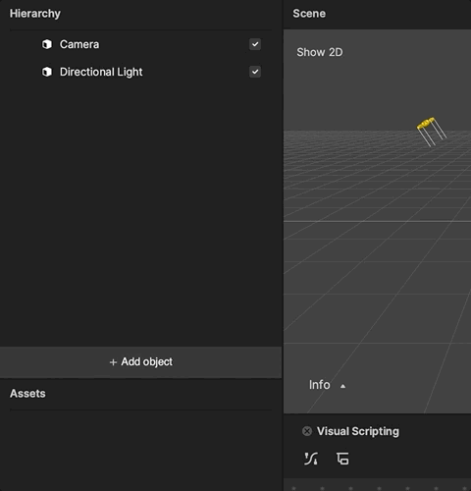
Task: Open the Info section label
Action: coord(319,385)
